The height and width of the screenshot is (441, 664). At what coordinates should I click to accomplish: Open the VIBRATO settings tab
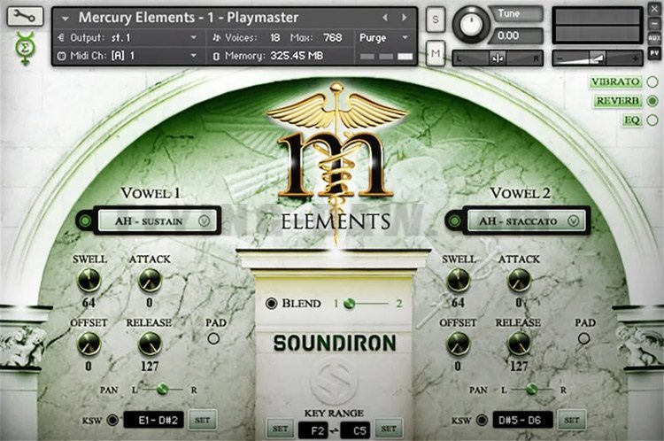(615, 81)
